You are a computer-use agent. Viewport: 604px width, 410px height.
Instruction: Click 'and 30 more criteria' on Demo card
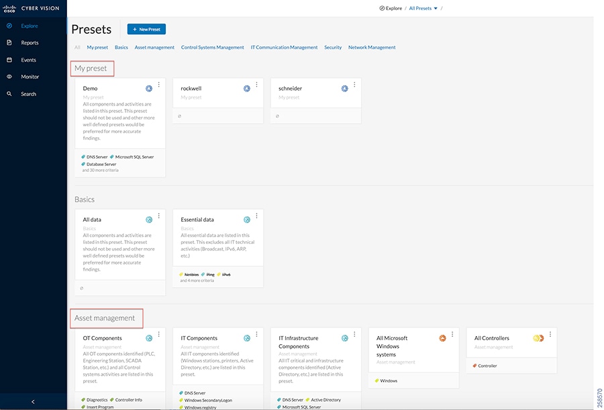(x=100, y=170)
